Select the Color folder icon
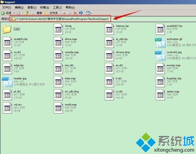196x154 pixels. [7, 29]
